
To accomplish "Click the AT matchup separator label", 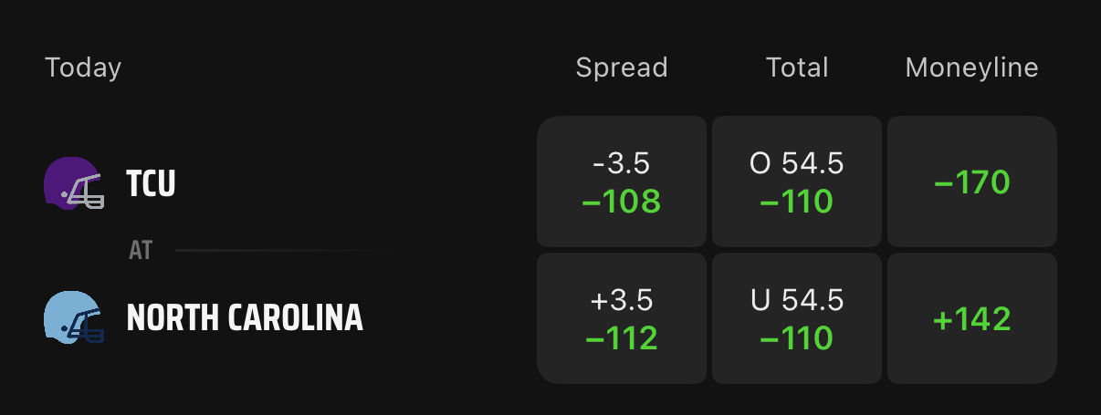I will tap(141, 251).
